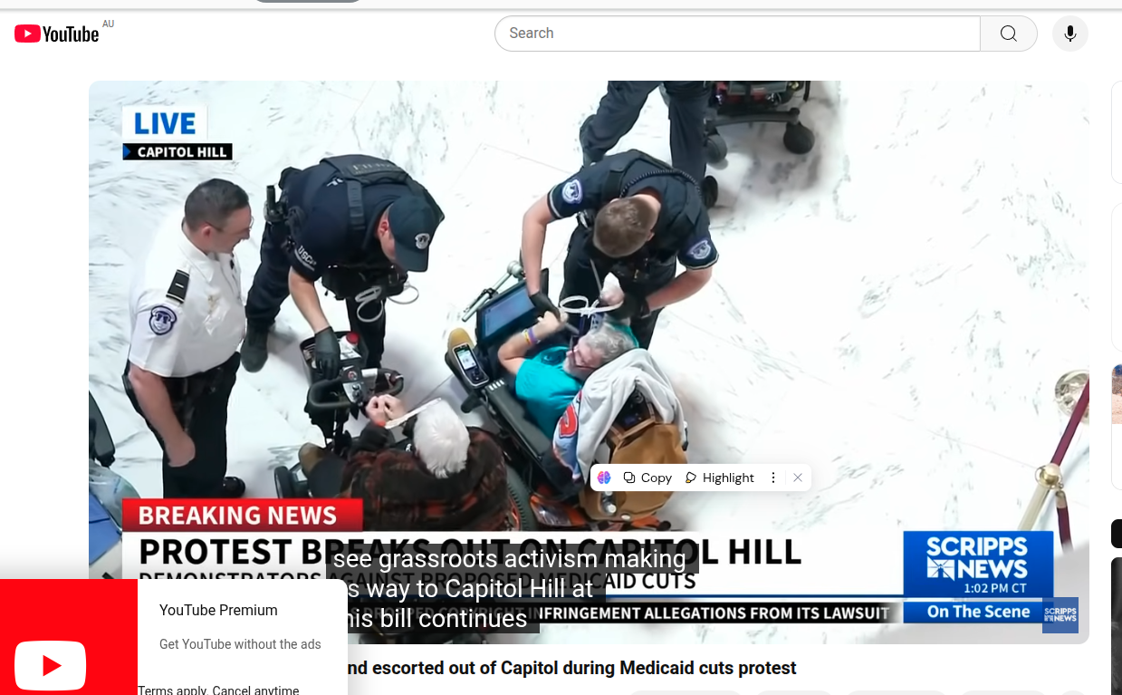This screenshot has width=1122, height=695.
Task: Start voice search with the microphone icon
Action: pos(1069,34)
